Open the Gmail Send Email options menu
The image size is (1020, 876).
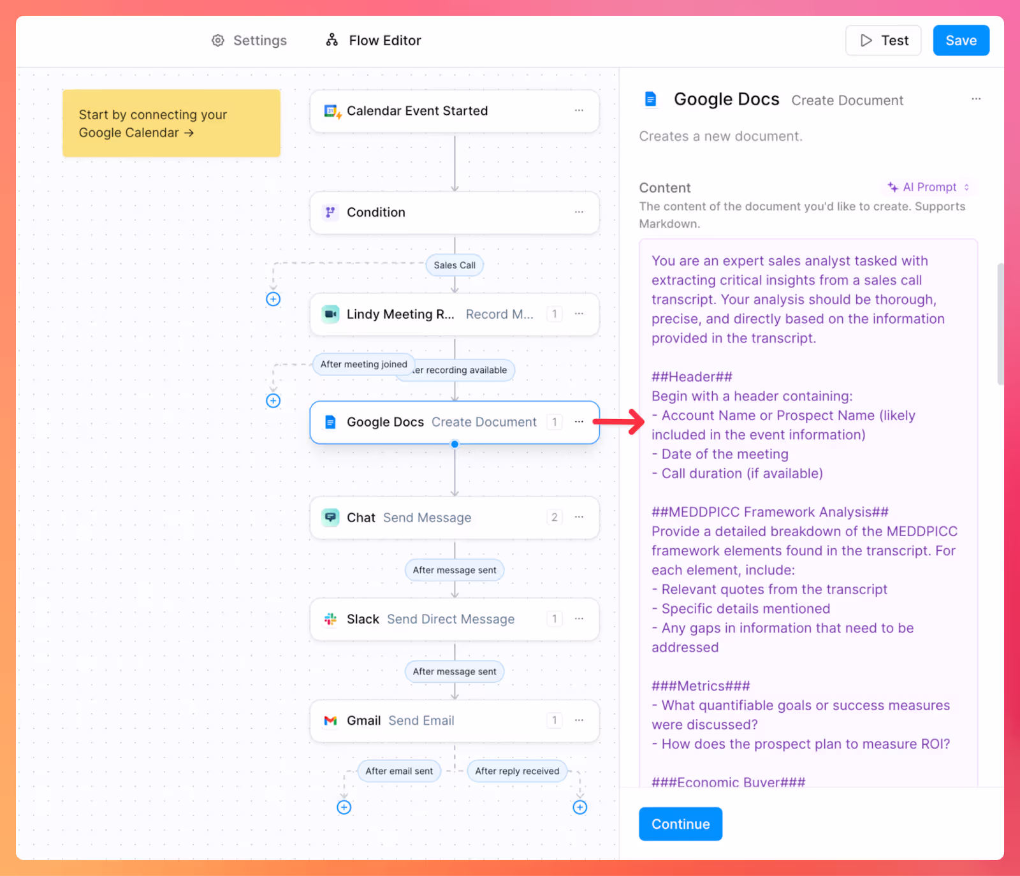(x=579, y=720)
